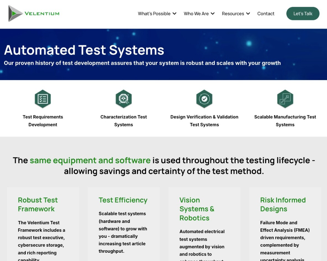Open the What's Possible navigation item

(154, 14)
